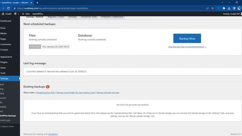Viewport: 242px width, 136px height.
Task: Click Rescan local folder for new backup sets
Action: 76,93
